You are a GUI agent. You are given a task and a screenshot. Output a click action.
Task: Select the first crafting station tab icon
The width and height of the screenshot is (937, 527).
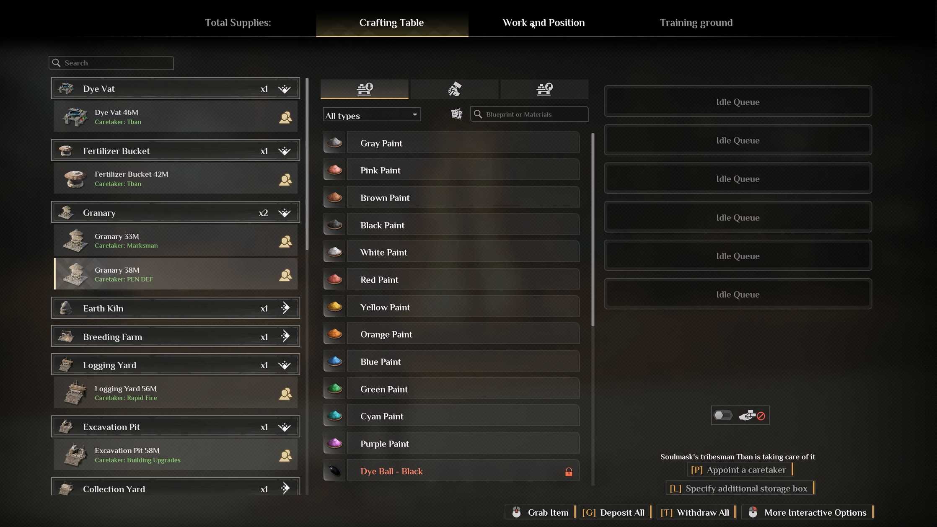365,89
